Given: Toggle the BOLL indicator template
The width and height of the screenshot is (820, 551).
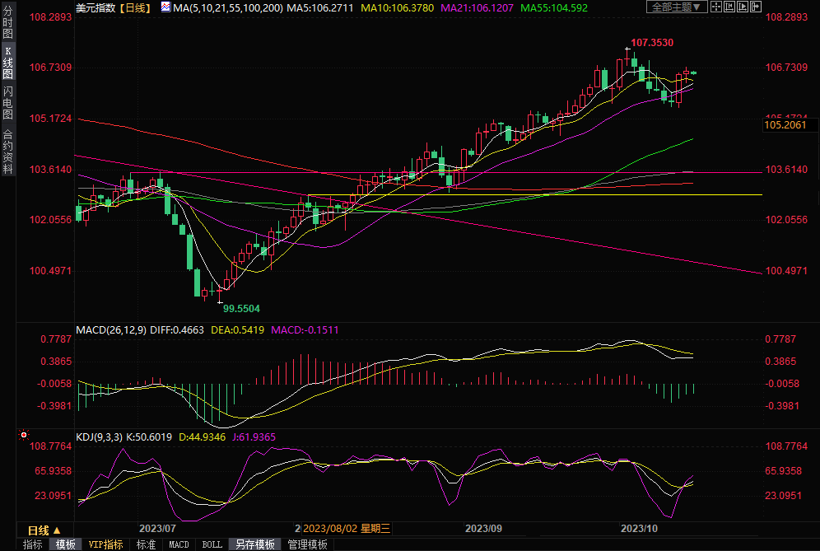Looking at the screenshot, I should coord(212,544).
